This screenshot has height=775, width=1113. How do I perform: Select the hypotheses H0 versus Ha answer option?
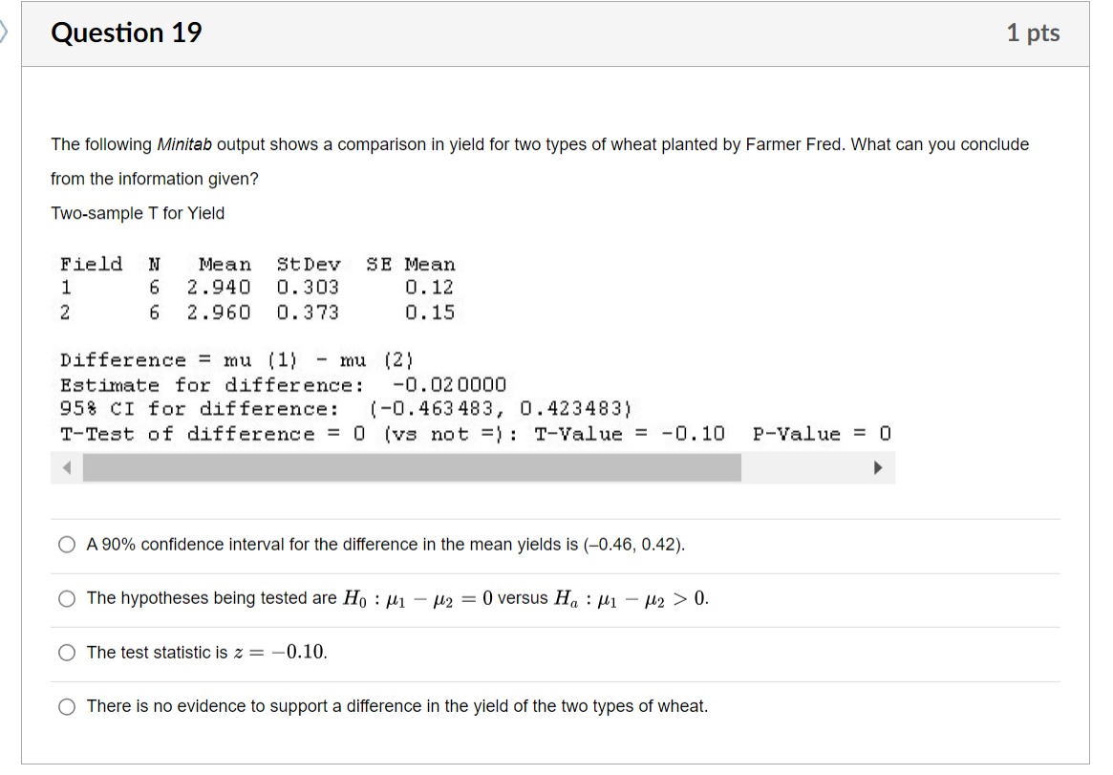tap(67, 598)
